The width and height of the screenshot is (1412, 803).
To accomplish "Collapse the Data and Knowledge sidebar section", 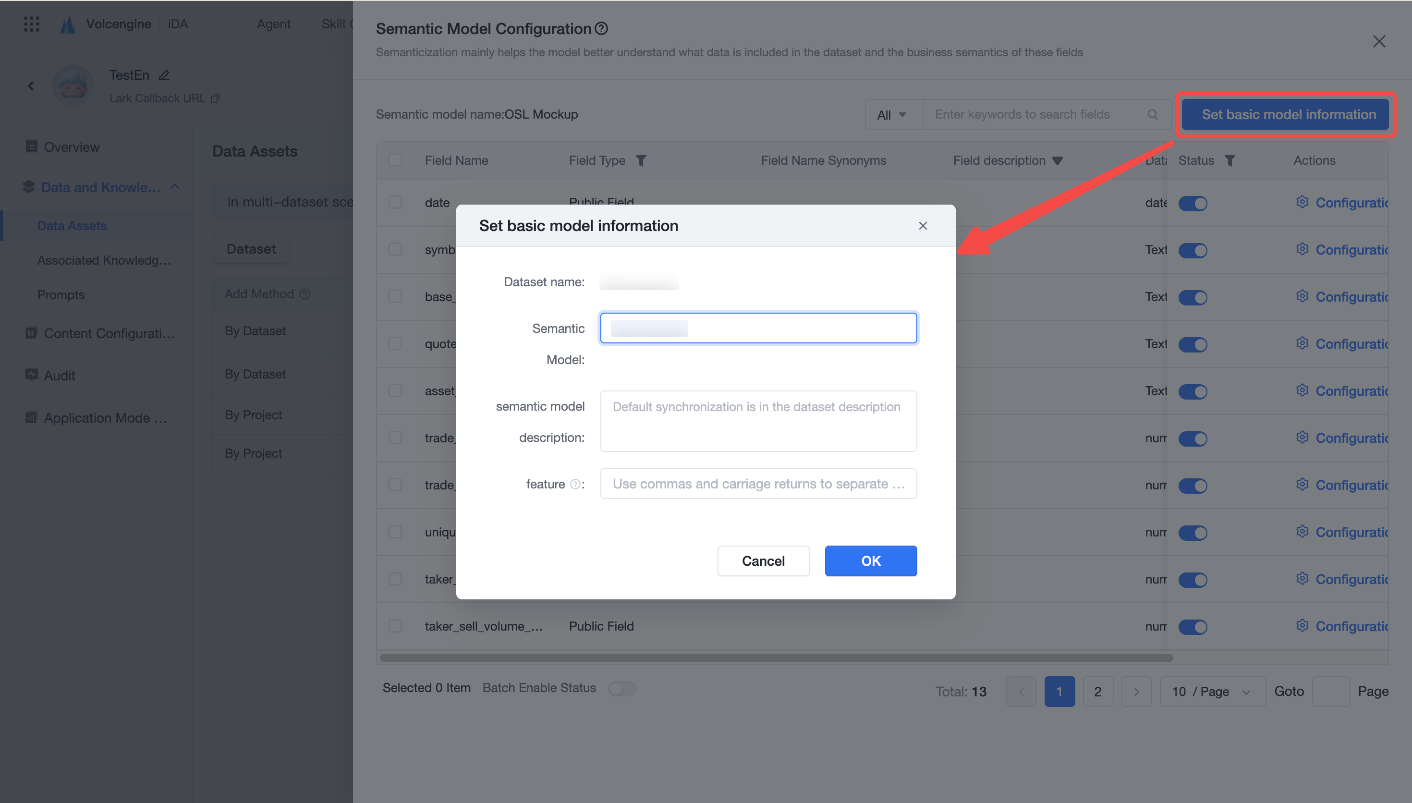I will 175,187.
